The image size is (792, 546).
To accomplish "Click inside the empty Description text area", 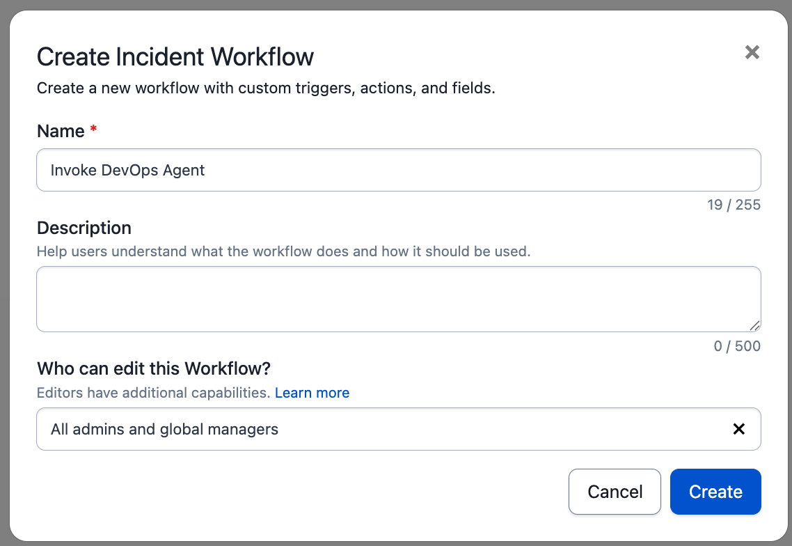I will (x=398, y=299).
